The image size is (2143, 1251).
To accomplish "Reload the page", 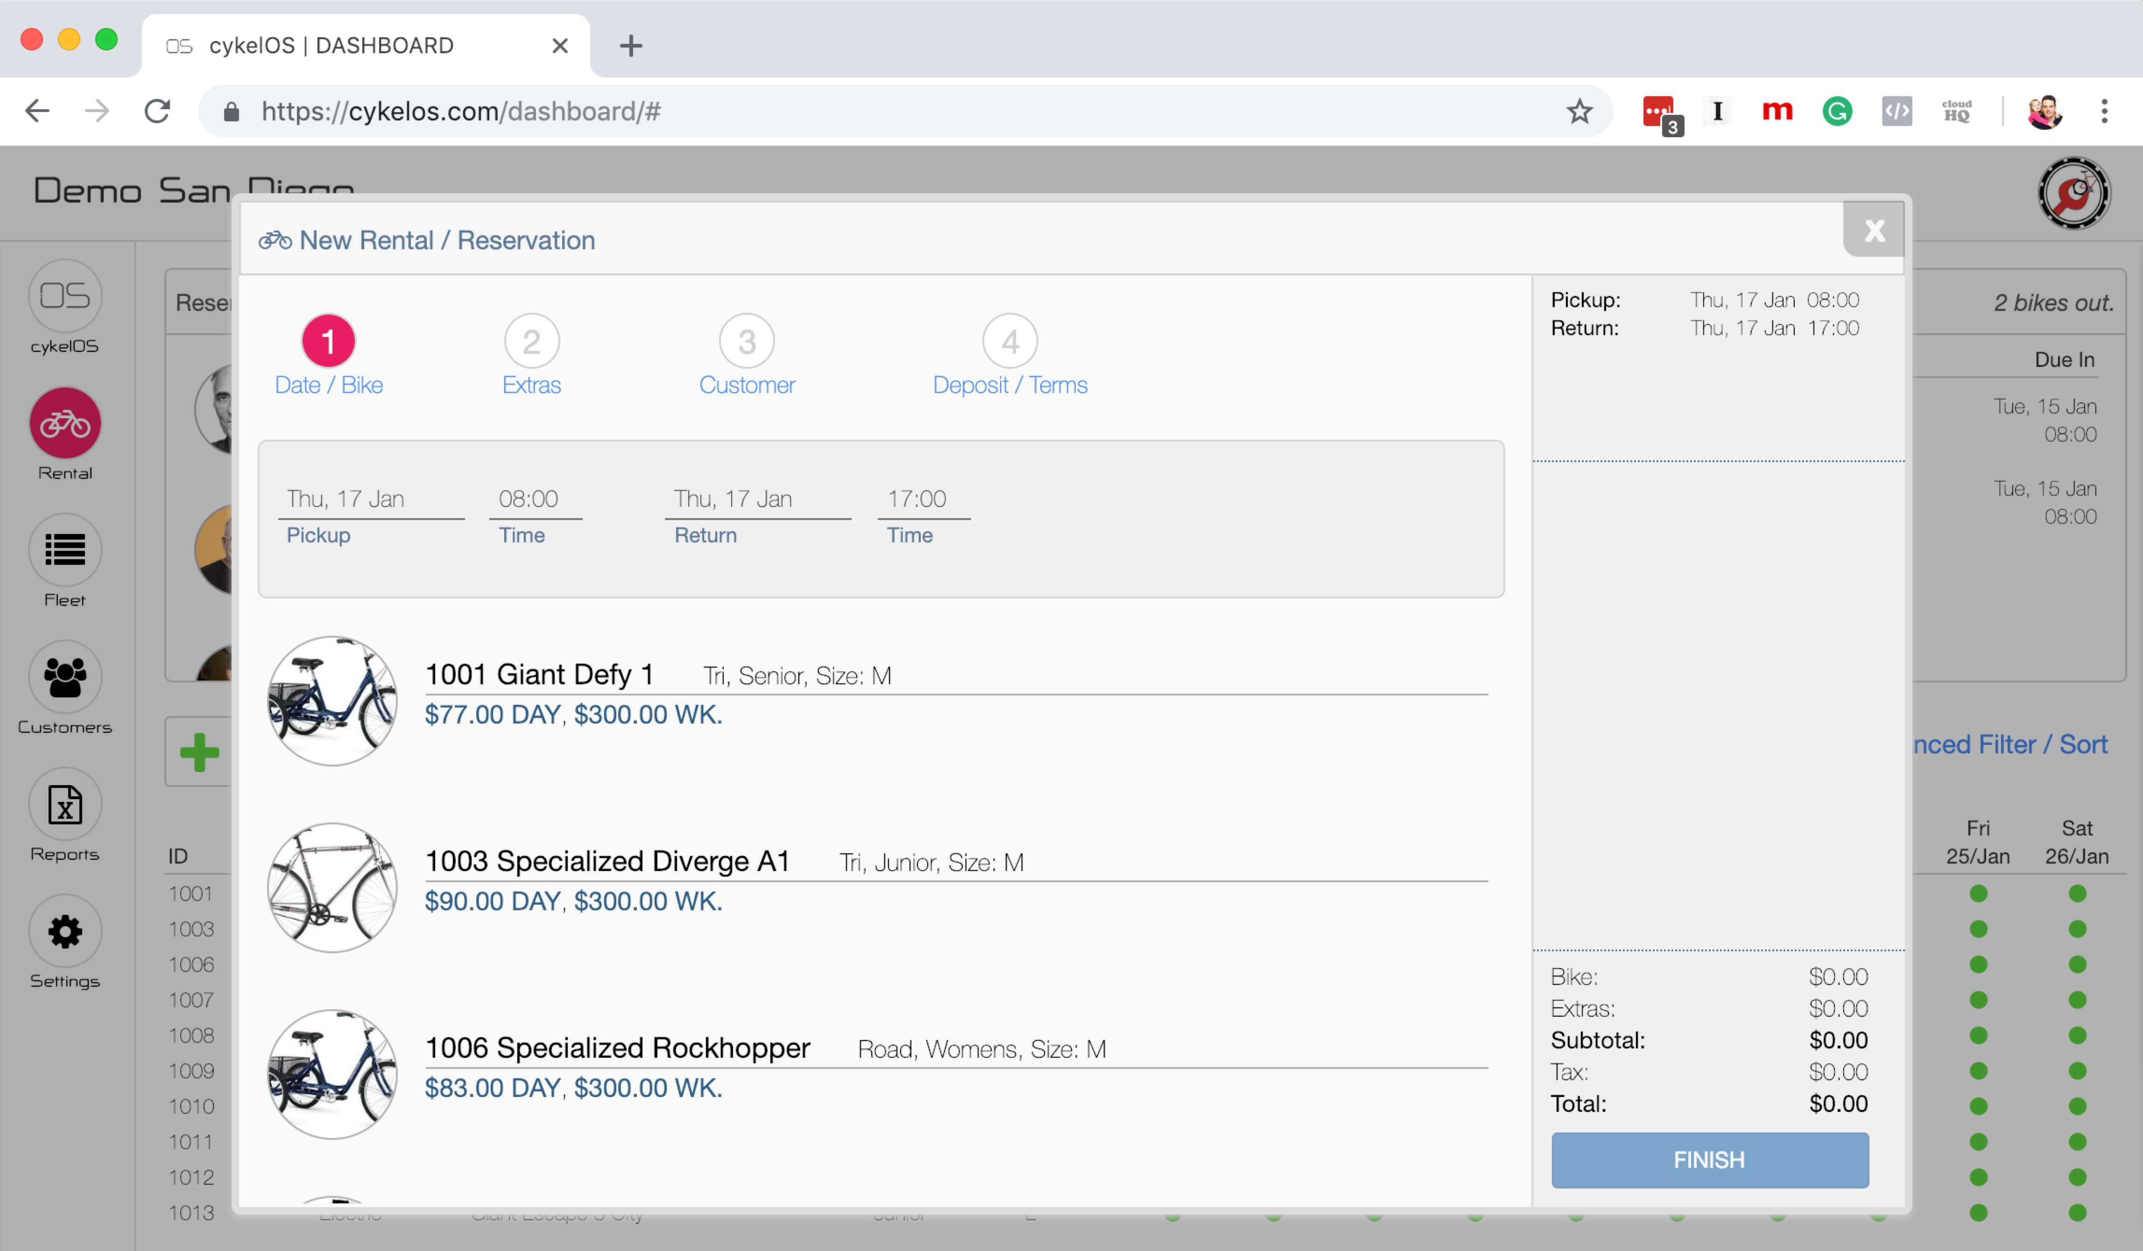I will point(157,112).
